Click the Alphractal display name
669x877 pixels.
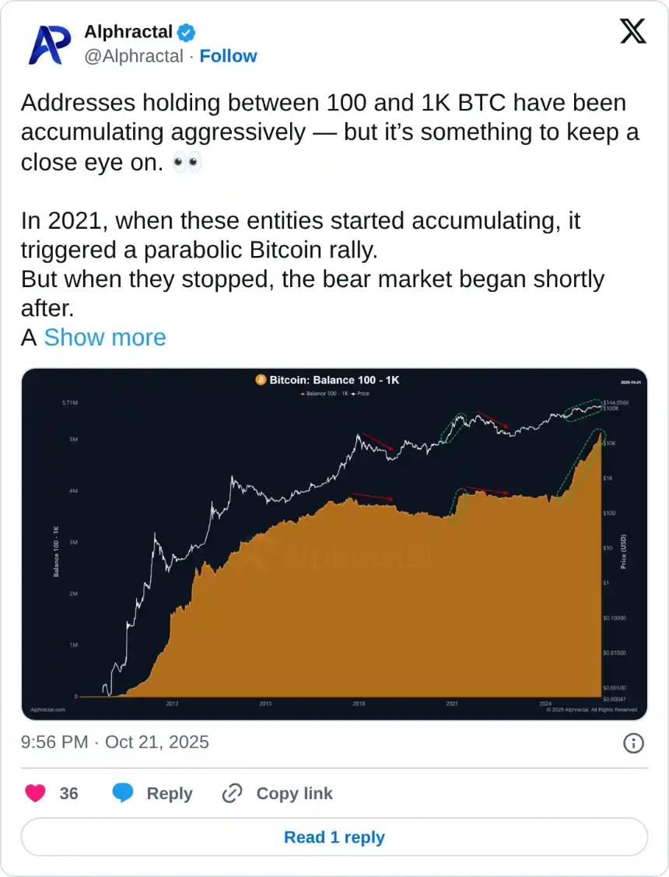pos(128,33)
